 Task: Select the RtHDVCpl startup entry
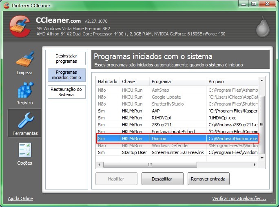[177, 118]
